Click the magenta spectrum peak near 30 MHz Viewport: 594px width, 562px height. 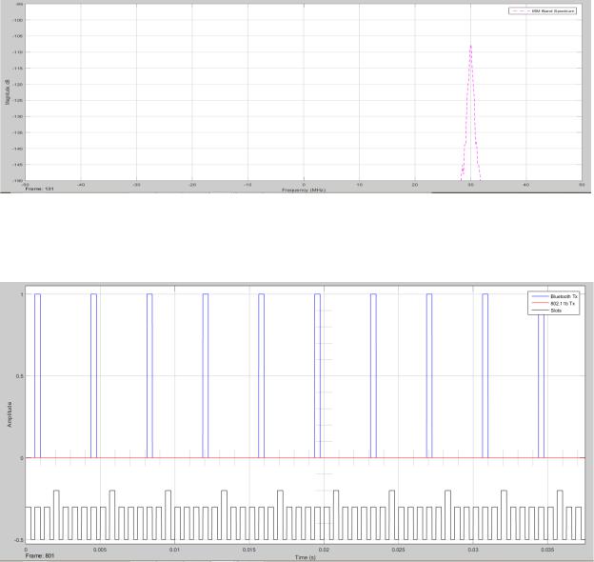471,113
